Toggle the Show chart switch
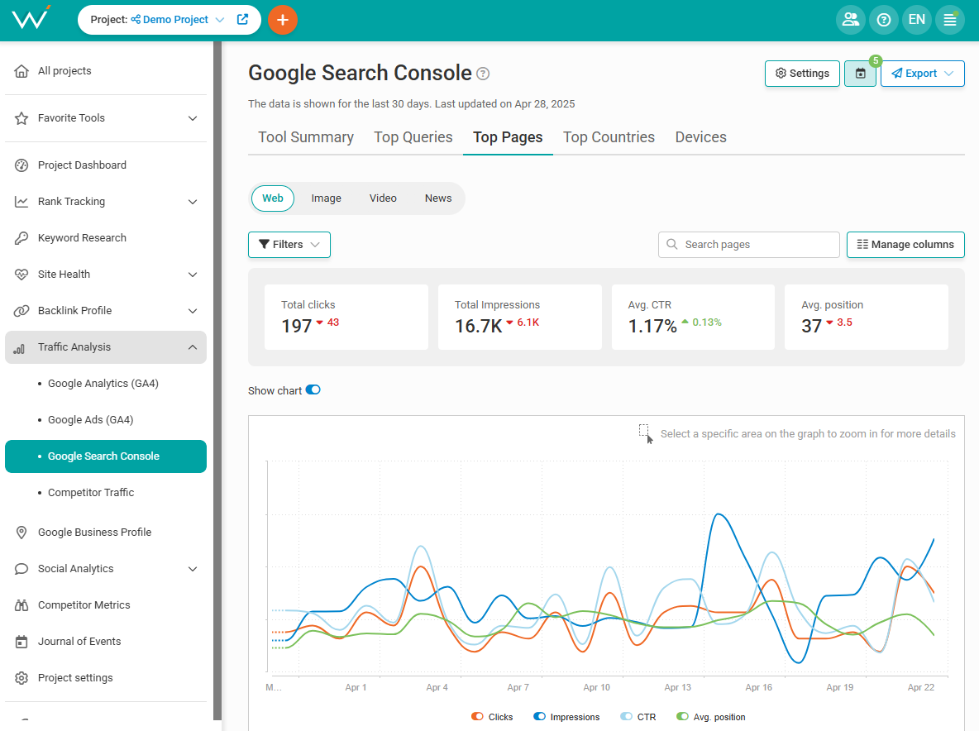The image size is (979, 731). click(x=313, y=390)
